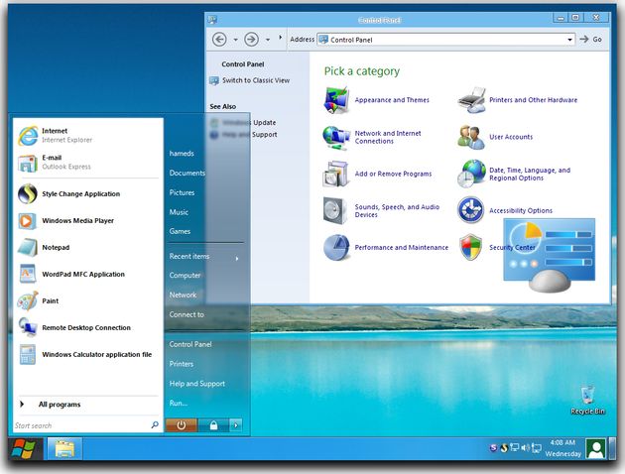Open Games from Start menu
This screenshot has width=625, height=474.
coord(180,231)
